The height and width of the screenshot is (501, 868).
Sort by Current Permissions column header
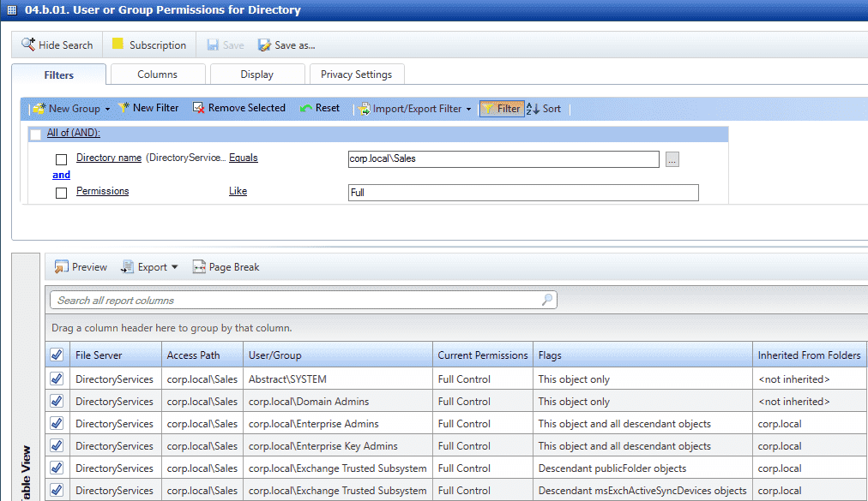tap(483, 355)
